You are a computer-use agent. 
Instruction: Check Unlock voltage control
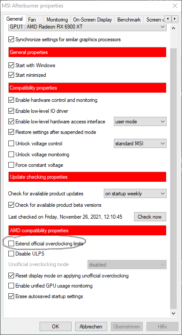pos(11,144)
